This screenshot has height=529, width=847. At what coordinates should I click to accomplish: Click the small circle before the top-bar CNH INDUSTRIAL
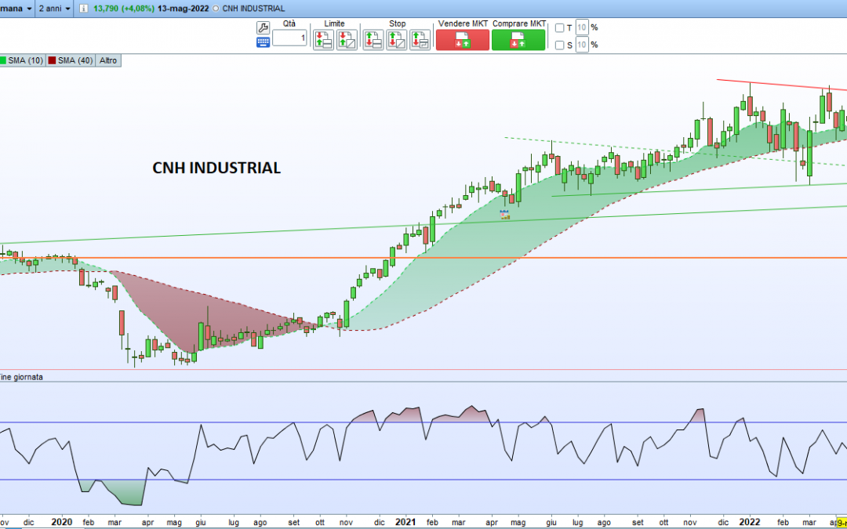pos(216,9)
